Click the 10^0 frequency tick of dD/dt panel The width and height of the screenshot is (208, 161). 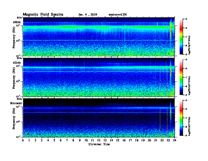click(18, 81)
